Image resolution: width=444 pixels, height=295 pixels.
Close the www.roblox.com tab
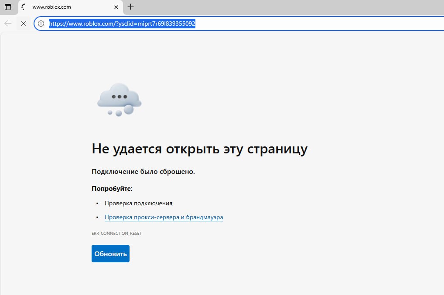pos(116,7)
